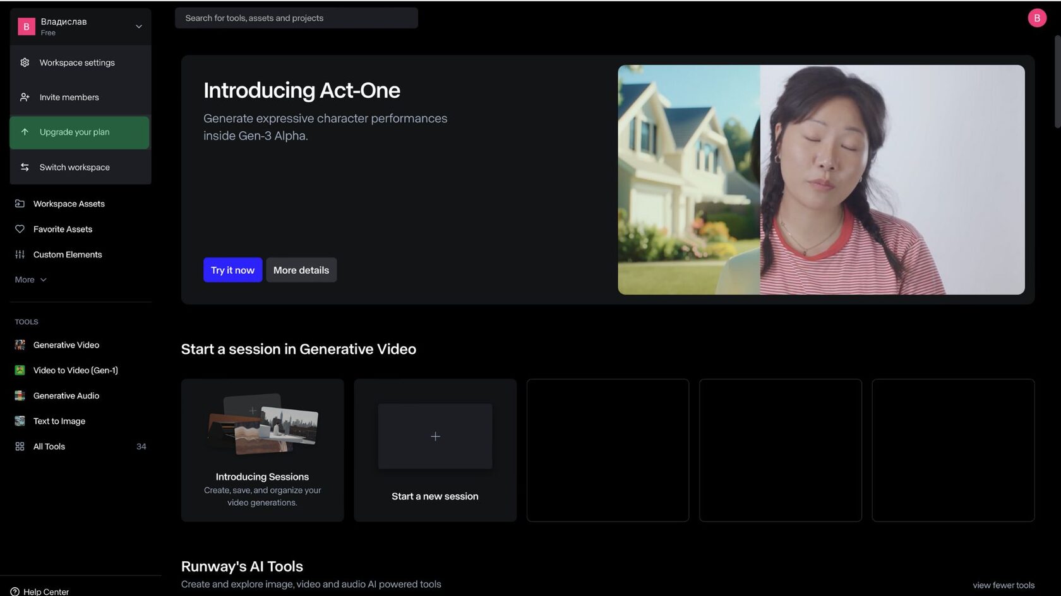Click the Custom Elements sliders icon
The width and height of the screenshot is (1061, 596).
pyautogui.click(x=20, y=254)
